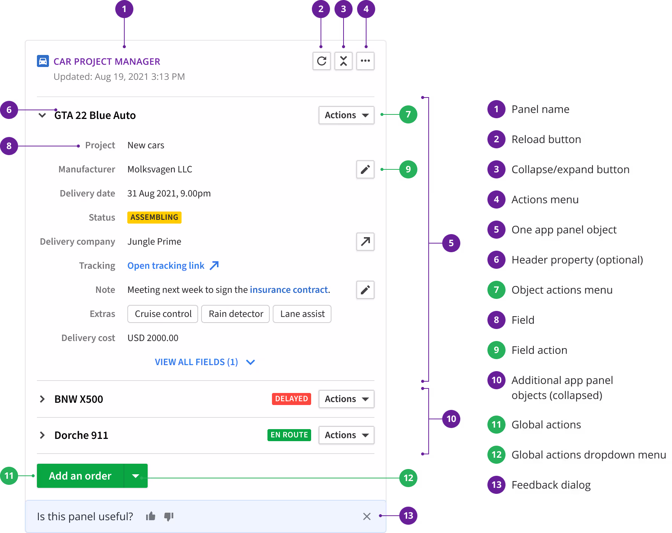
Task: Click the Lane assist tag
Action: coord(302,314)
